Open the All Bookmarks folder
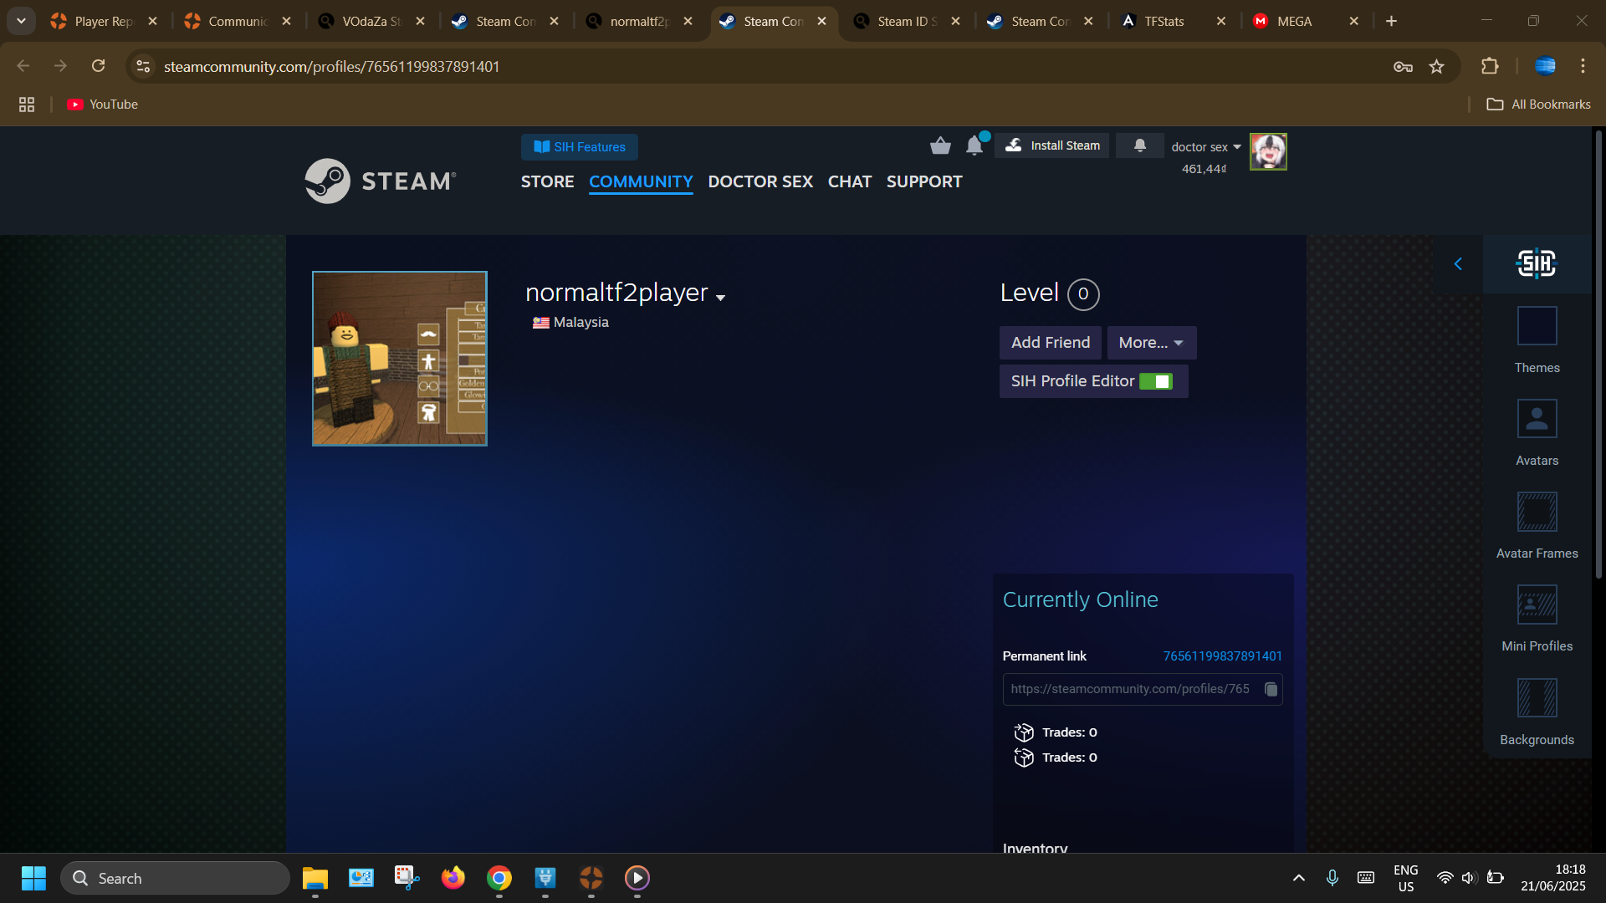The image size is (1606, 903). 1539,105
